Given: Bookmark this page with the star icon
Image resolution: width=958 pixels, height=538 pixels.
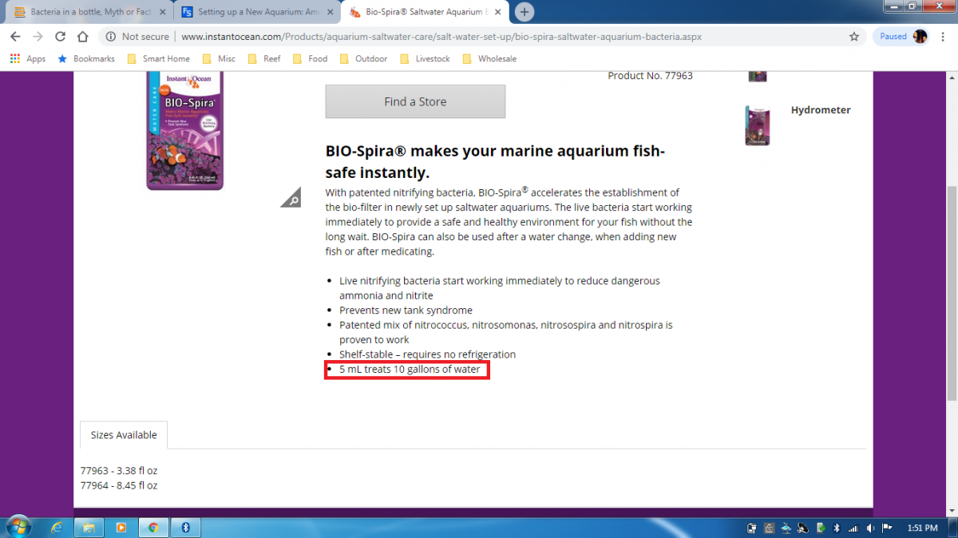Looking at the screenshot, I should pos(854,37).
